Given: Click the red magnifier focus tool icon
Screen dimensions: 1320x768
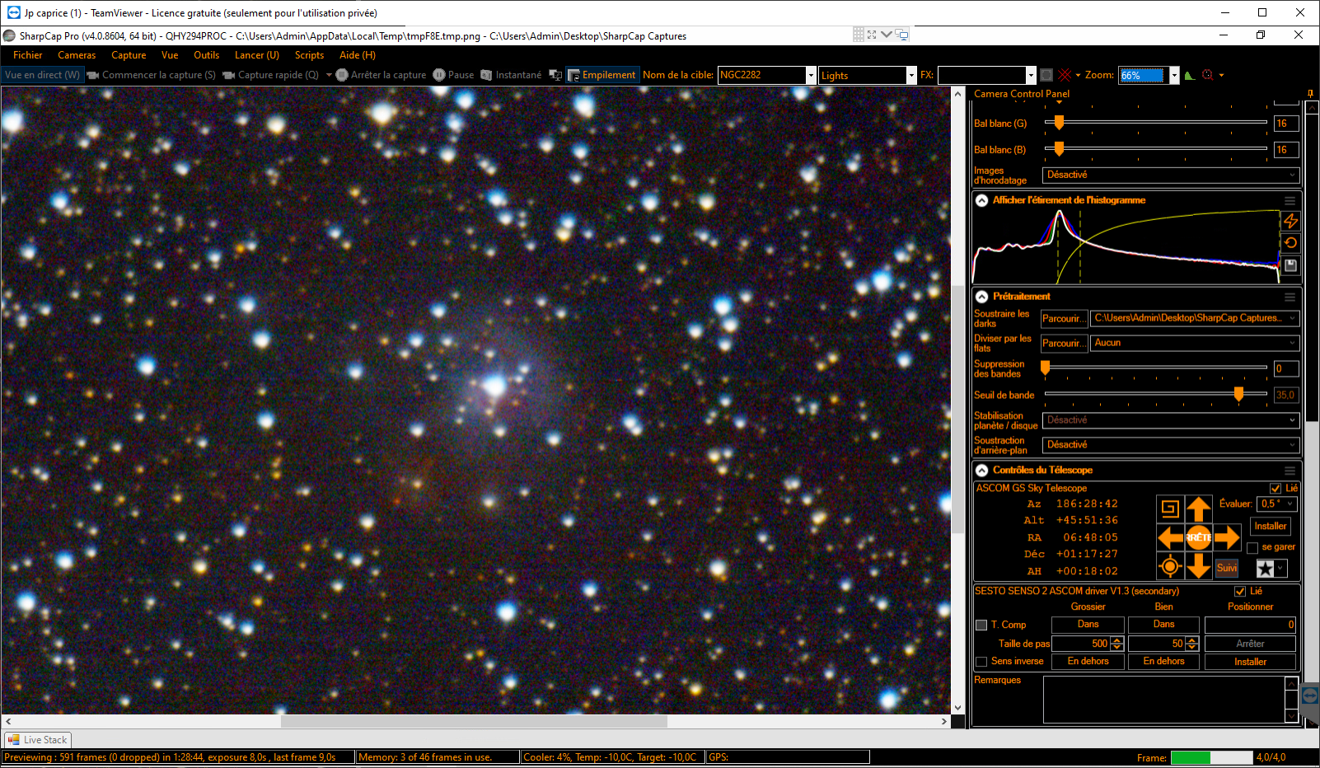Looking at the screenshot, I should pos(1208,75).
